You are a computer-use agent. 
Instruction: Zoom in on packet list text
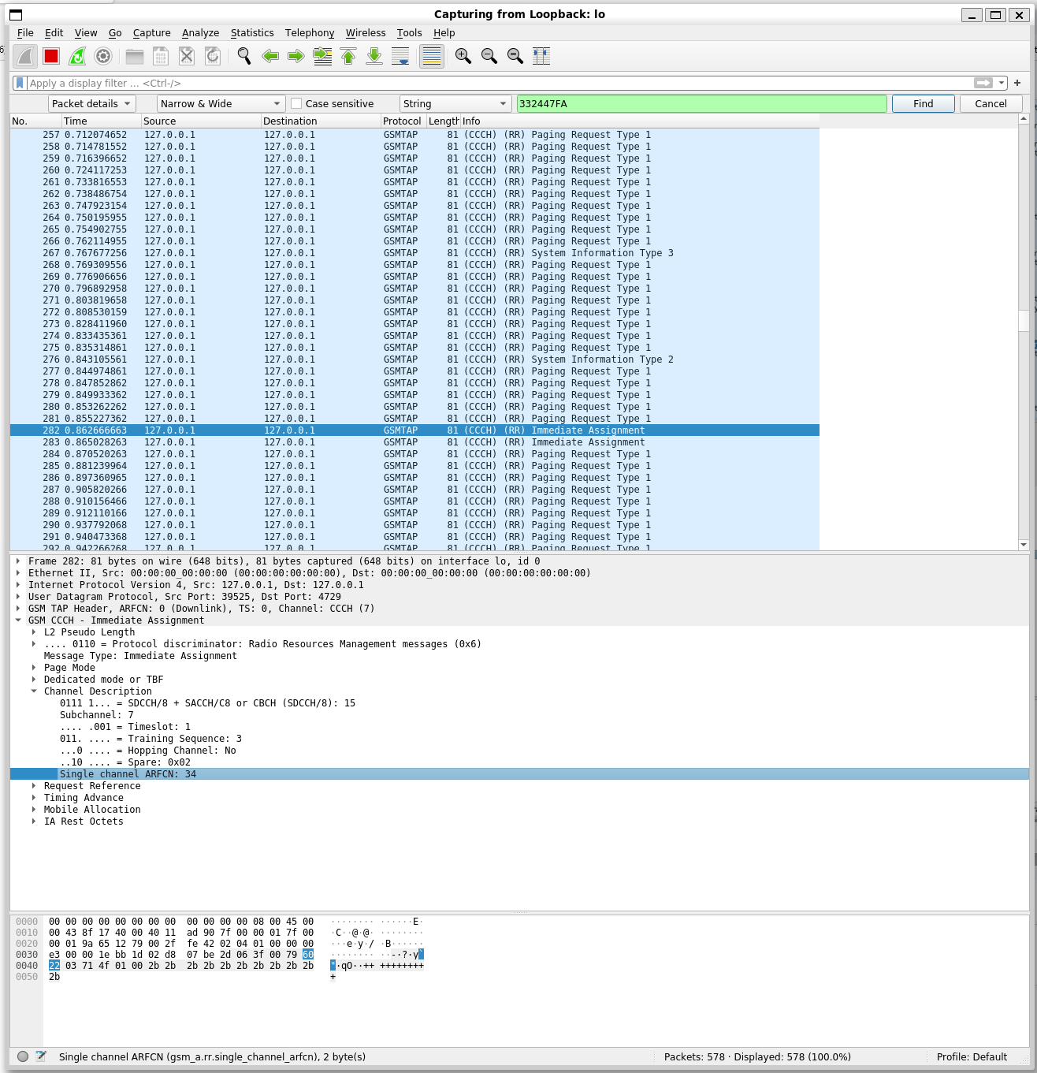[x=463, y=55]
